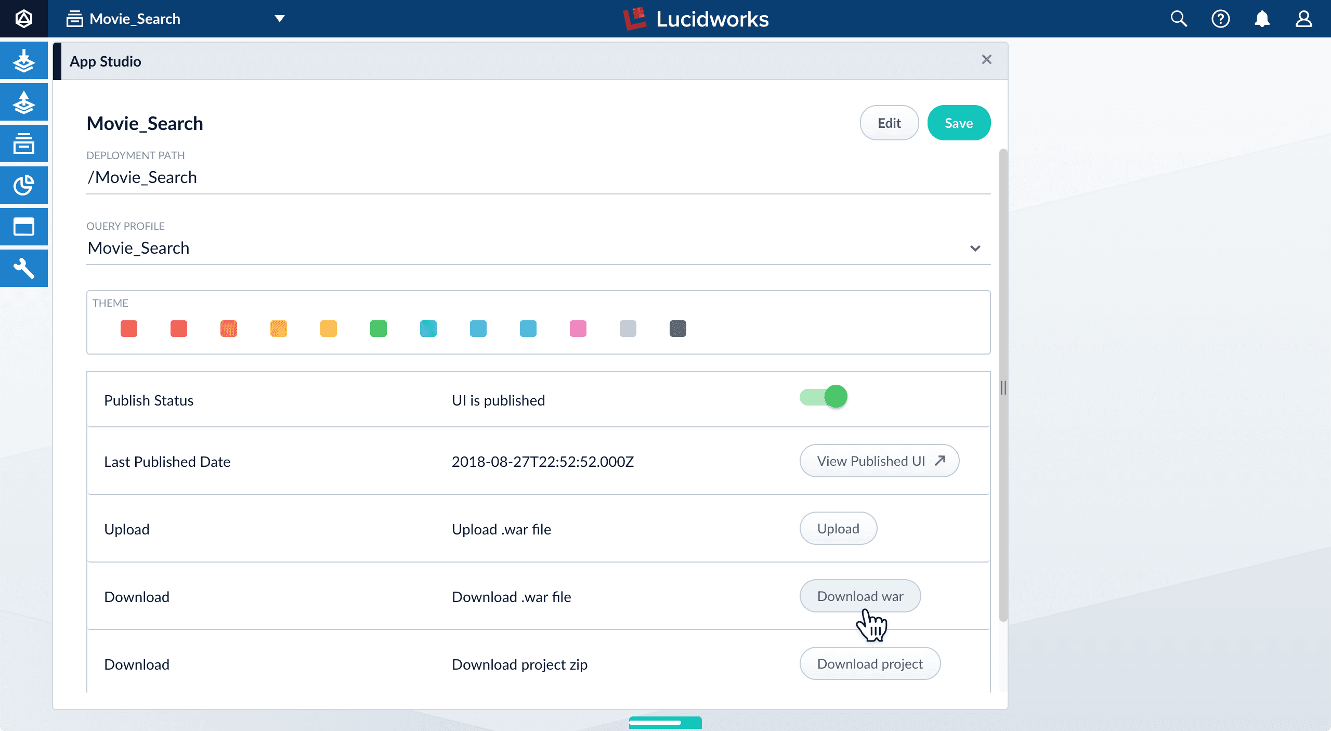Click the Edit button
The height and width of the screenshot is (731, 1331).
(x=888, y=122)
